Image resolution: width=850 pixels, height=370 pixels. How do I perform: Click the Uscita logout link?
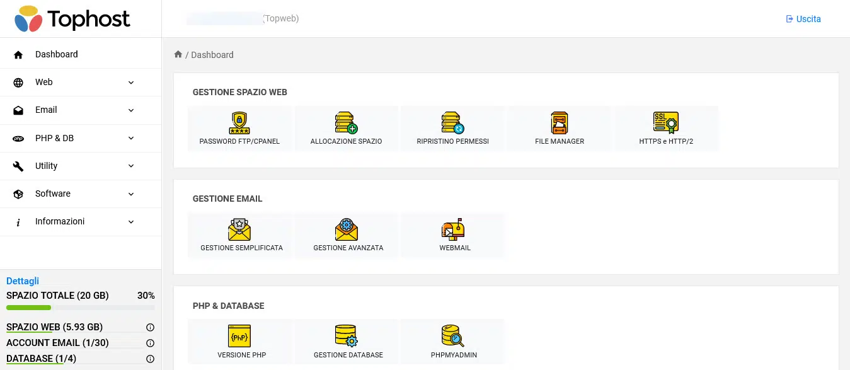tap(803, 19)
